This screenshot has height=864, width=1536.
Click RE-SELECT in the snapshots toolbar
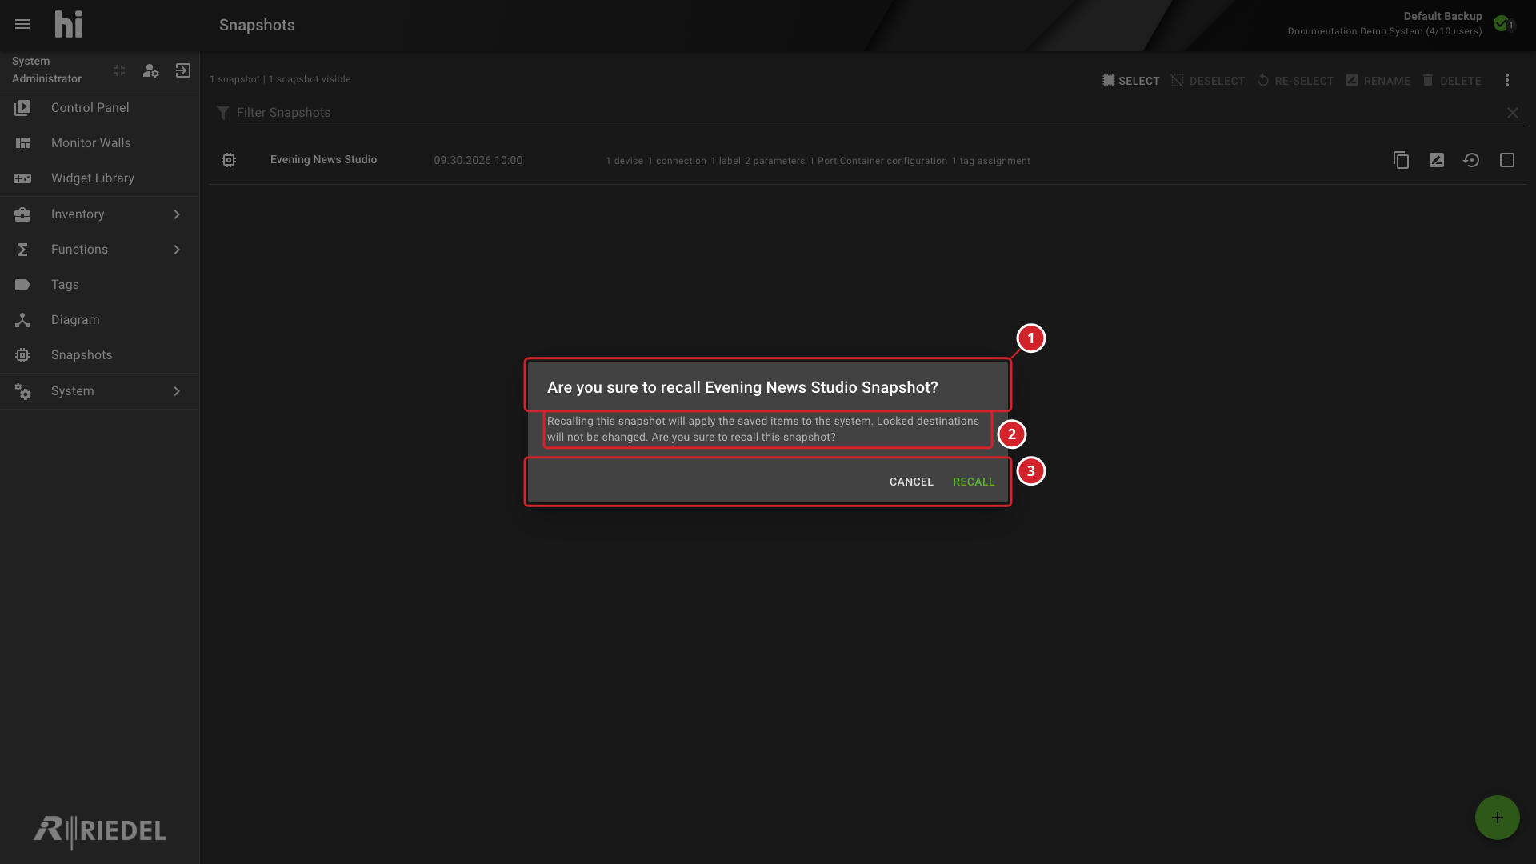[x=1295, y=81]
